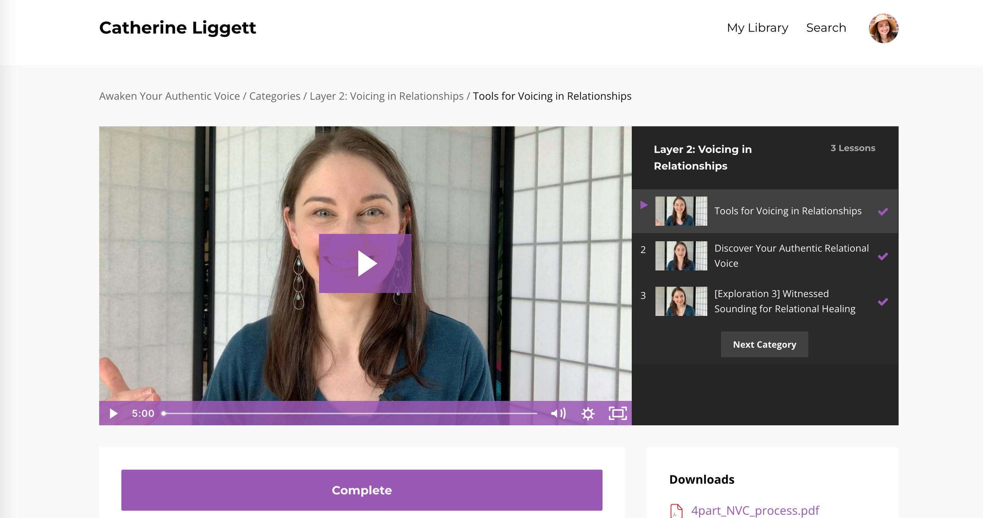This screenshot has width=983, height=518.
Task: Click the small play icon in video control bar
Action: pyautogui.click(x=113, y=413)
